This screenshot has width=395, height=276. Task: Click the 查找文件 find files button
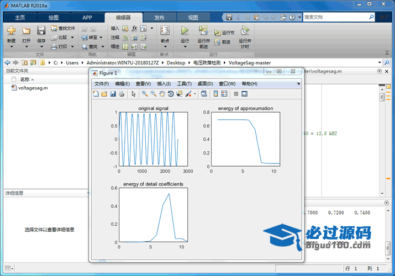click(63, 28)
